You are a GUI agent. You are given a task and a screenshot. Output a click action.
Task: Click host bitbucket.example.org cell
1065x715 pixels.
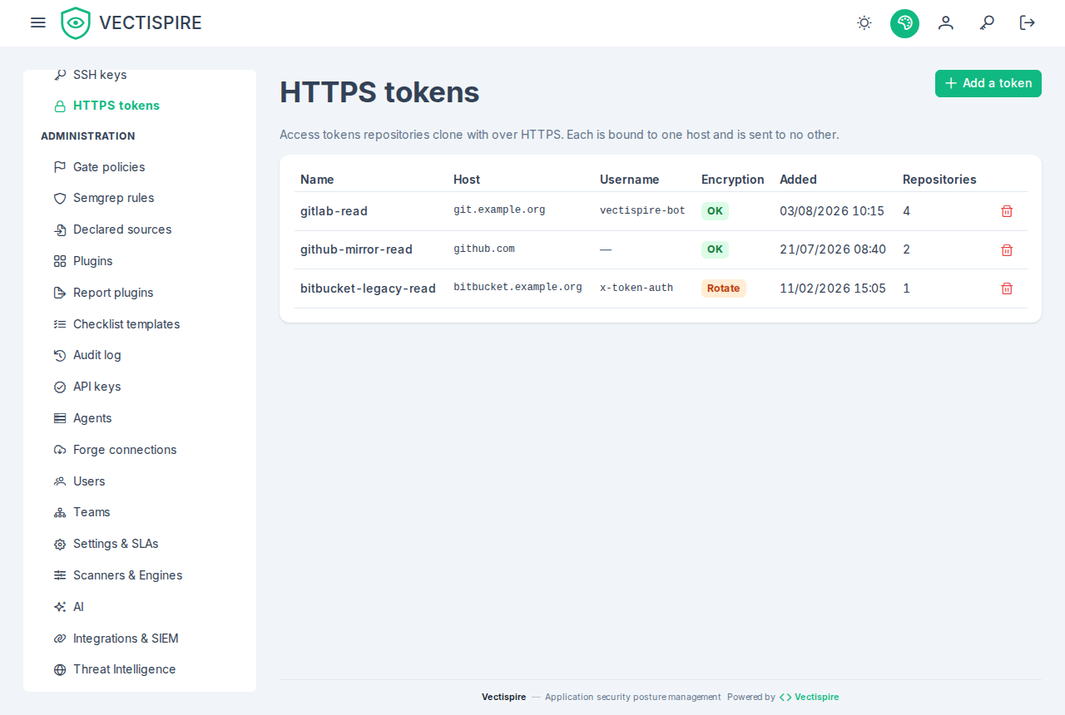[518, 288]
